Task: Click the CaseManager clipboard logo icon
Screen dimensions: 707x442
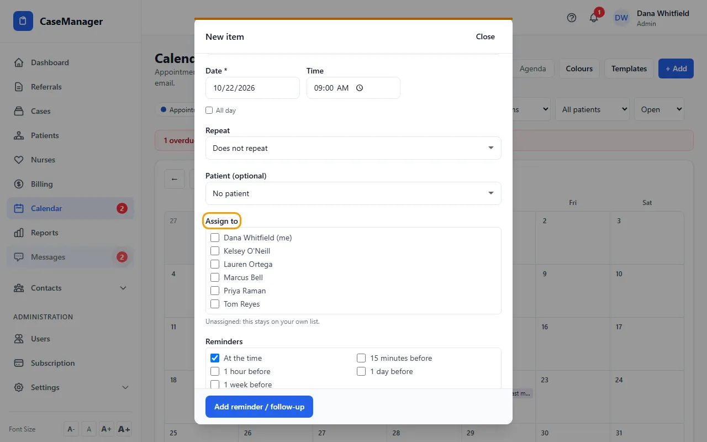Action: point(23,22)
